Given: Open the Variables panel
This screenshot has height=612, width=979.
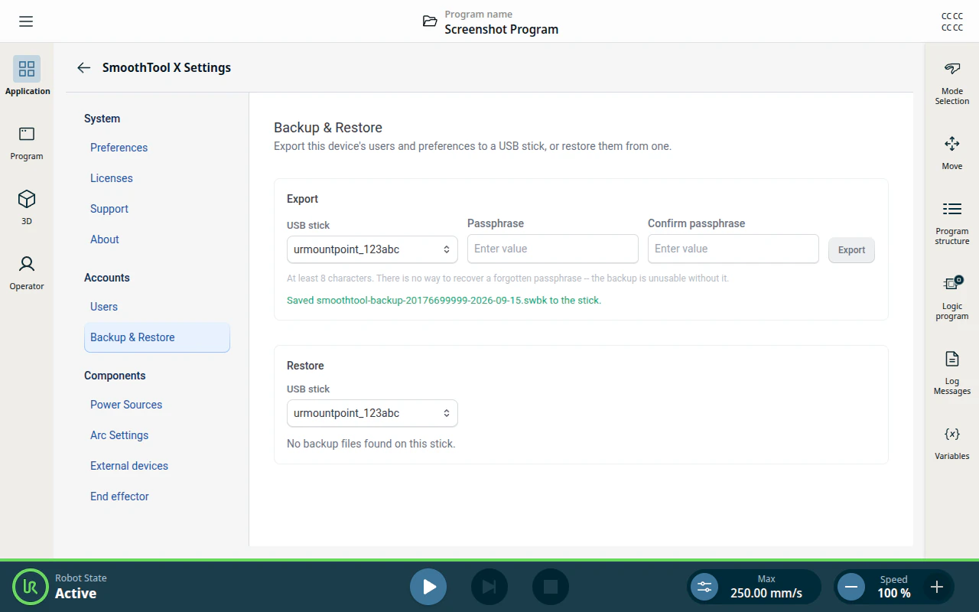Looking at the screenshot, I should pyautogui.click(x=952, y=443).
